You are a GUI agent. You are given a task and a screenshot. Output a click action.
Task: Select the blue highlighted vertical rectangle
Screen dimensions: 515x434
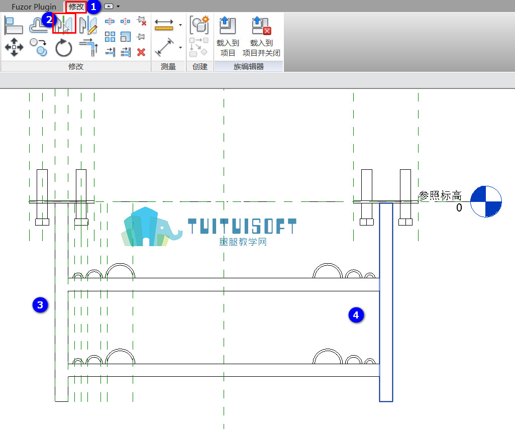click(386, 302)
